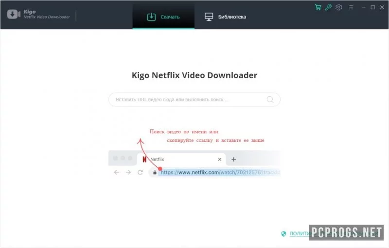Open the hamburger menu icon
This screenshot has width=389, height=248.
[x=351, y=7]
